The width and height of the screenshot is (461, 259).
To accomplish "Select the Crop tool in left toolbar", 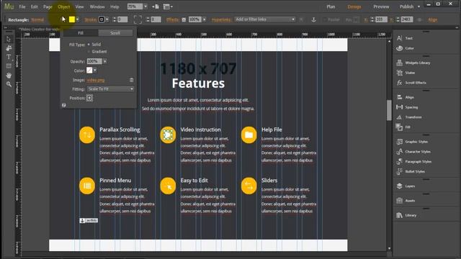I will click(9, 48).
